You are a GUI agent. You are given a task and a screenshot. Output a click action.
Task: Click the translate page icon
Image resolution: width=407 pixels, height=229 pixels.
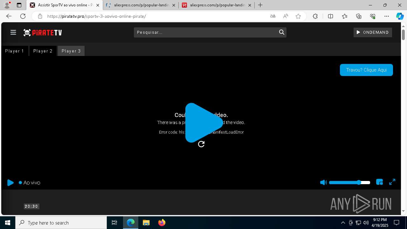click(273, 16)
